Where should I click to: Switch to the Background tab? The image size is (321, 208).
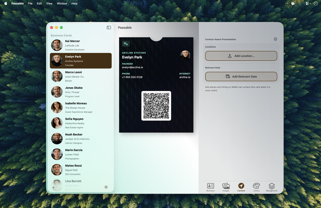pyautogui.click(x=272, y=187)
